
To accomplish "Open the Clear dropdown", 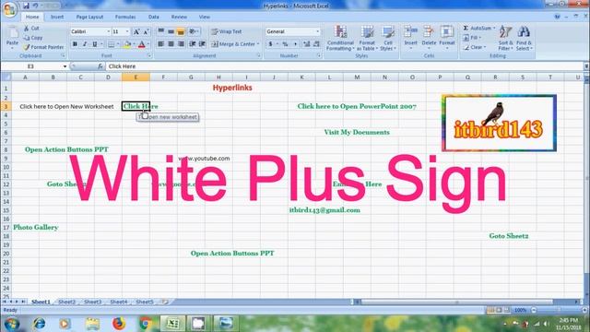I will [476, 47].
